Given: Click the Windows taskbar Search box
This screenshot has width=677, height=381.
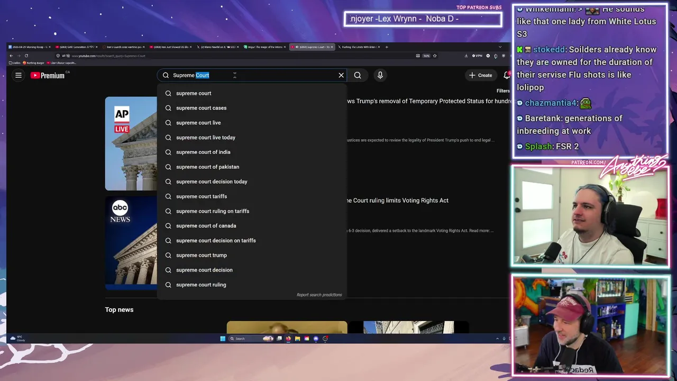Looking at the screenshot, I should (251, 339).
